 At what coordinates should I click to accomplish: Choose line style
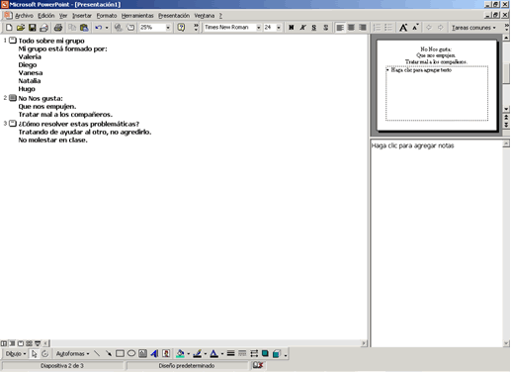coord(230,354)
